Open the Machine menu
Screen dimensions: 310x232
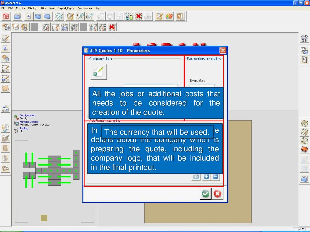pyautogui.click(x=21, y=8)
